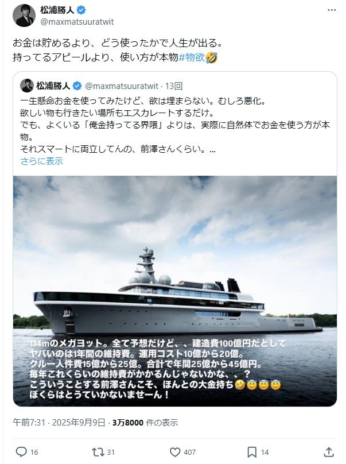
Task: Open the #物欲 hashtag link
Action: [192, 57]
